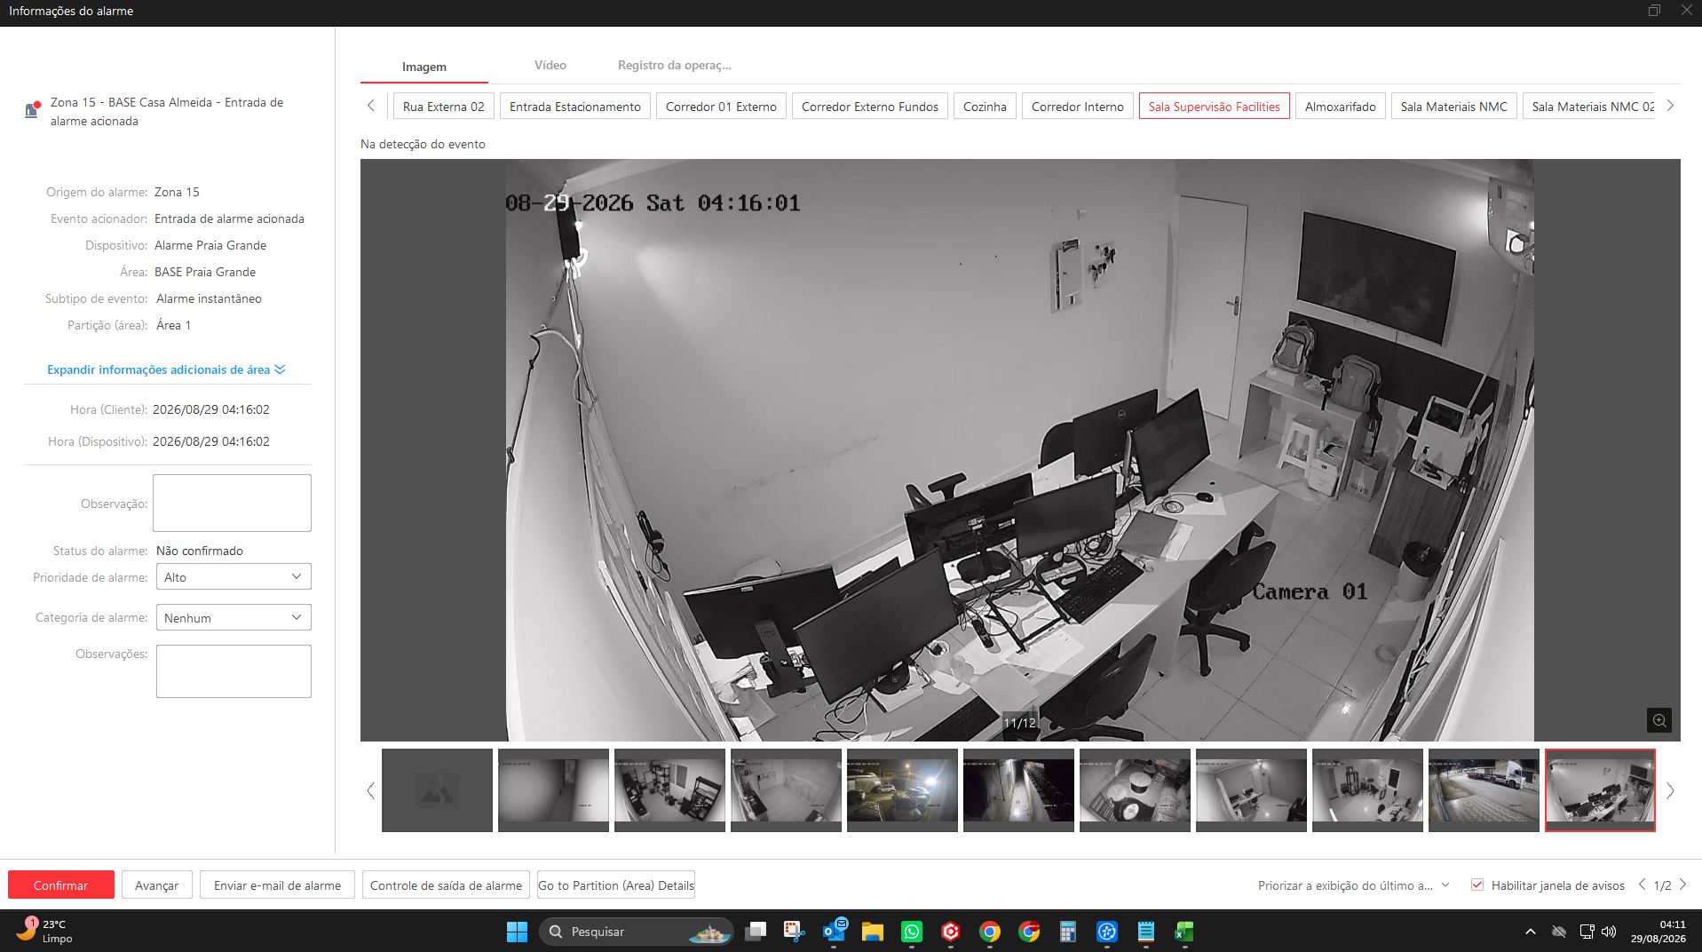Select the Almoxarifado camera tab
Screen dimensions: 1702x952
coord(1340,107)
